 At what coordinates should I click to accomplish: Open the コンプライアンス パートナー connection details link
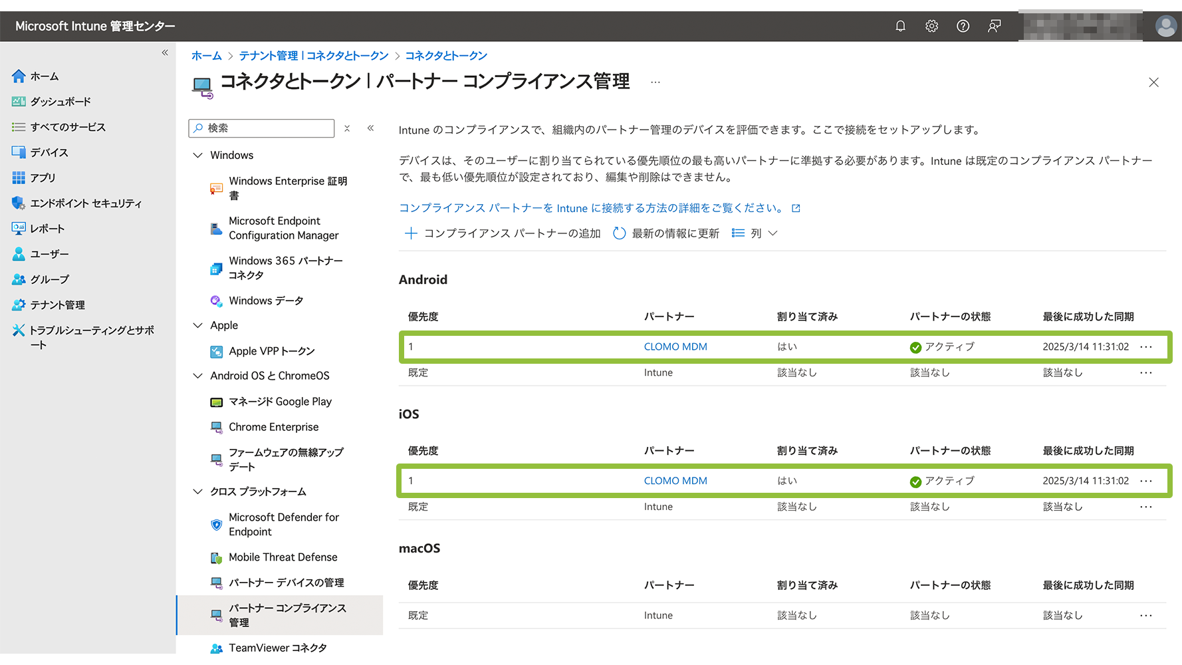599,208
